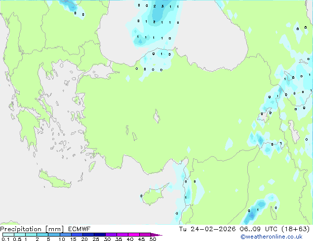Click the 25–30 mm legend swatch
The image size is (313, 241).
tap(99, 235)
